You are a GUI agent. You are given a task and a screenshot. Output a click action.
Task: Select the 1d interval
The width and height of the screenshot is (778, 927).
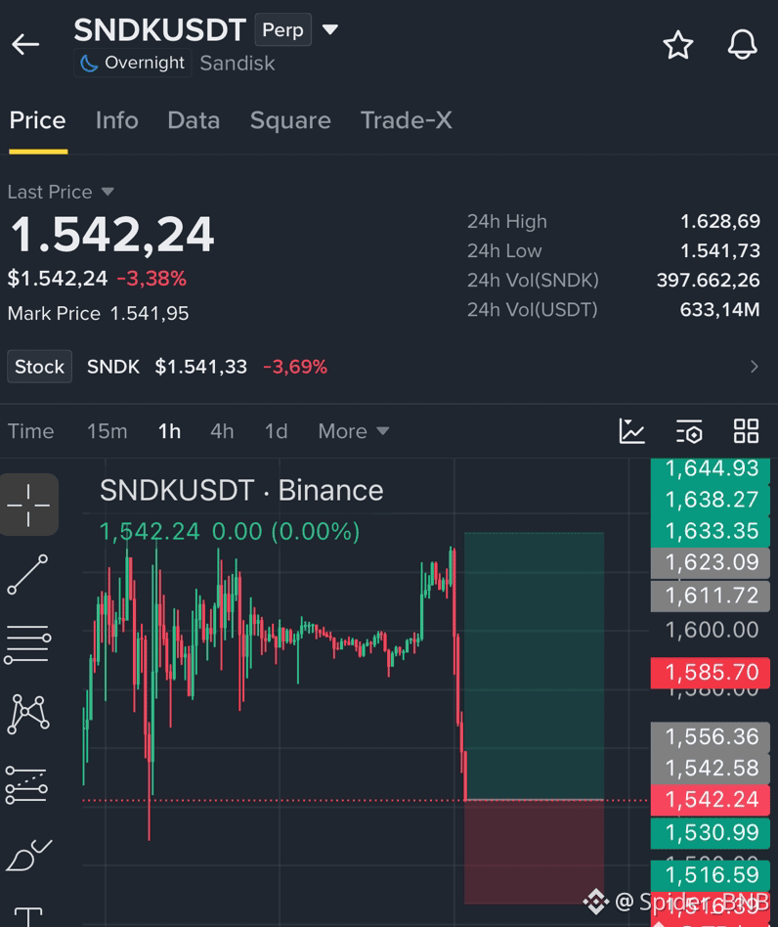click(276, 431)
